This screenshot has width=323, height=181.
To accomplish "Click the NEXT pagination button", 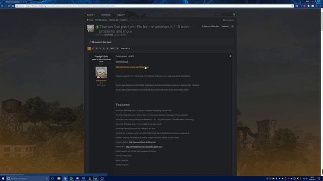I will [112, 48].
